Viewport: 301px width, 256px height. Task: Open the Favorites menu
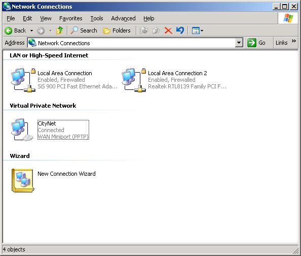pos(70,18)
